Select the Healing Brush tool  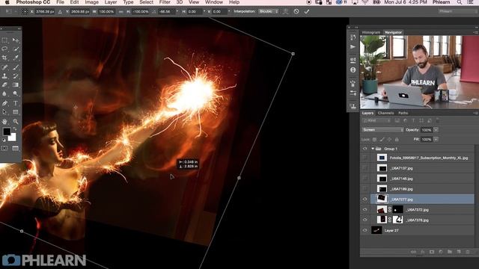4,67
